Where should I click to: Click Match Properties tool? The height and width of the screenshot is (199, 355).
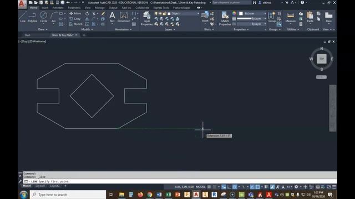pos(225,18)
